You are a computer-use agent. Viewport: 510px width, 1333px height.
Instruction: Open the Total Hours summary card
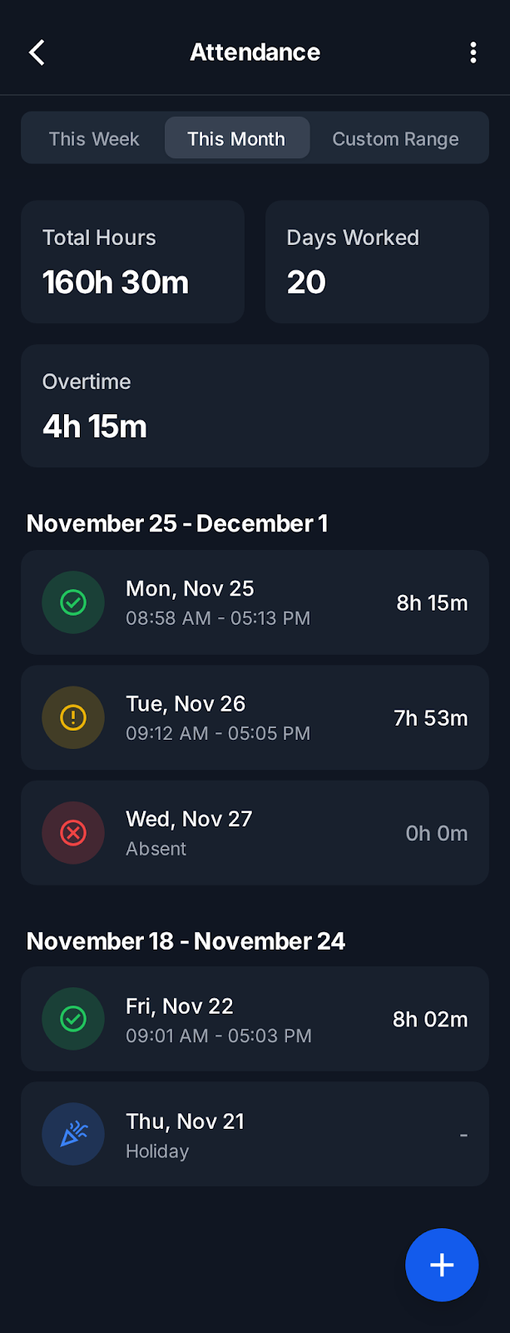click(132, 262)
